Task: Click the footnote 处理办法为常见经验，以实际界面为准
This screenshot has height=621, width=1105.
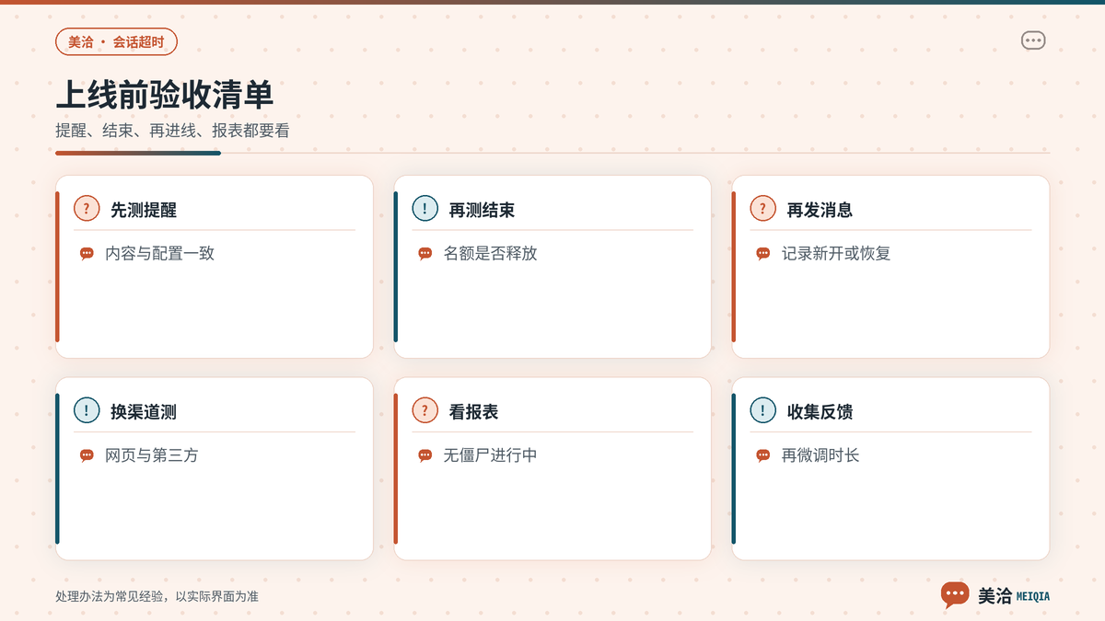Action: pos(157,596)
